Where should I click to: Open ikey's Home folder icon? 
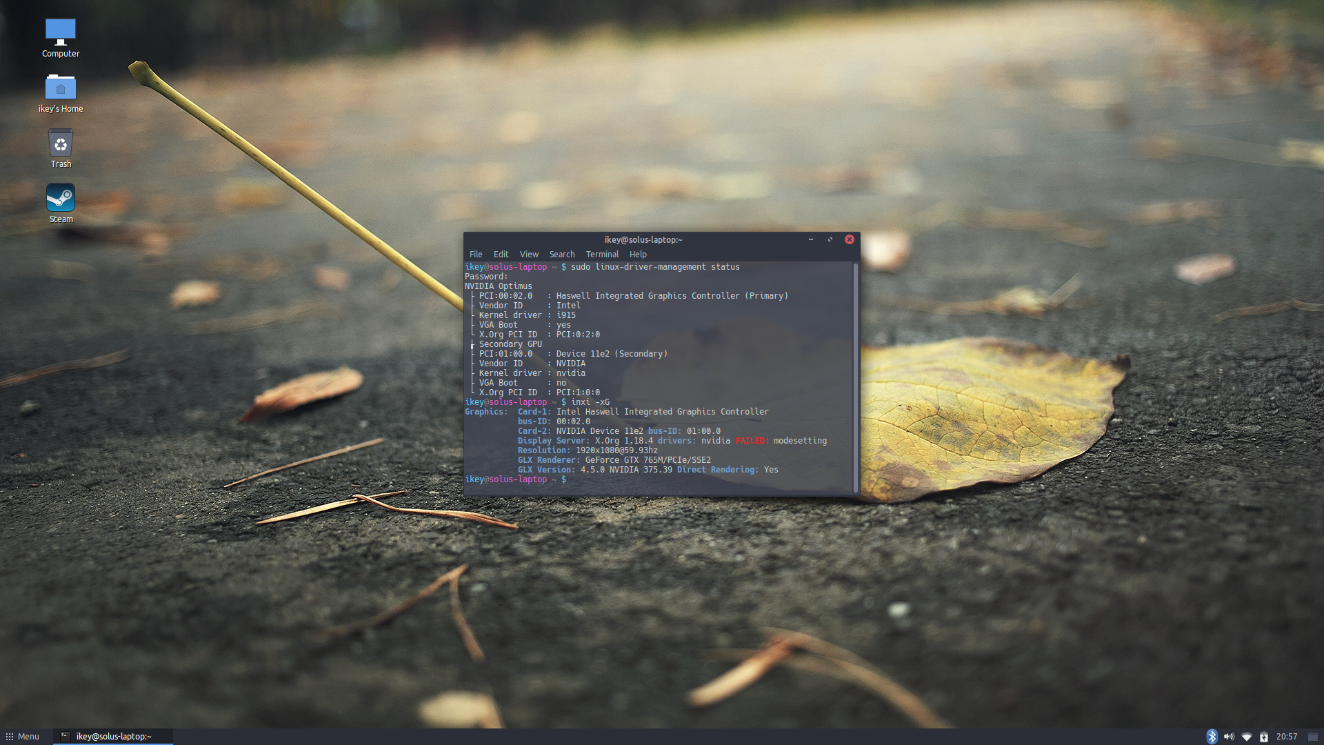point(61,93)
